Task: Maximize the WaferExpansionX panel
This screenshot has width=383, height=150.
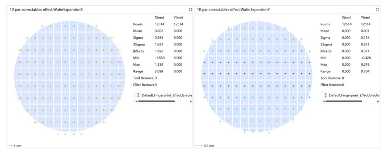Action: [190, 10]
